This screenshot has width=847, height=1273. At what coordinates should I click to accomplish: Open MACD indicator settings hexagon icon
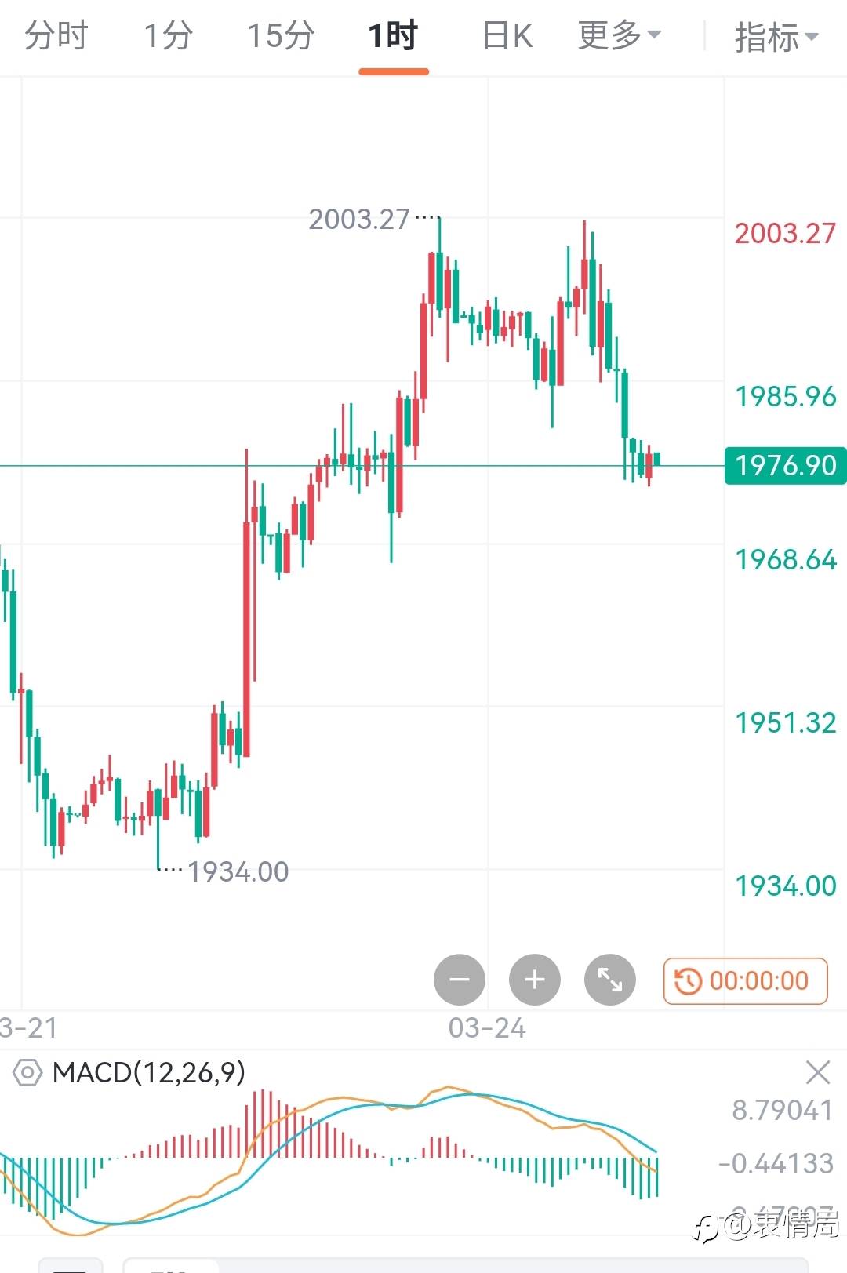click(x=27, y=1072)
